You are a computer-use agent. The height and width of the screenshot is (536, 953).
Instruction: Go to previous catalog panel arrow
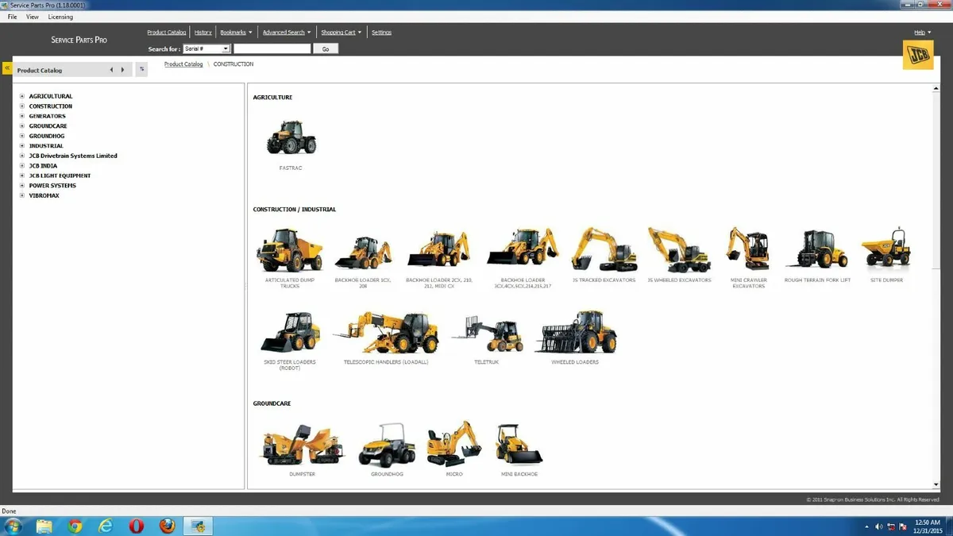pyautogui.click(x=111, y=70)
